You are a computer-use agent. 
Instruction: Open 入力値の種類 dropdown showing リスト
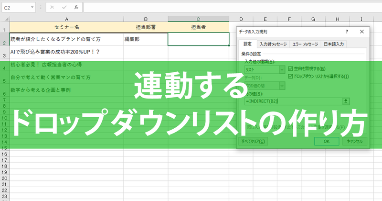[x=265, y=69]
